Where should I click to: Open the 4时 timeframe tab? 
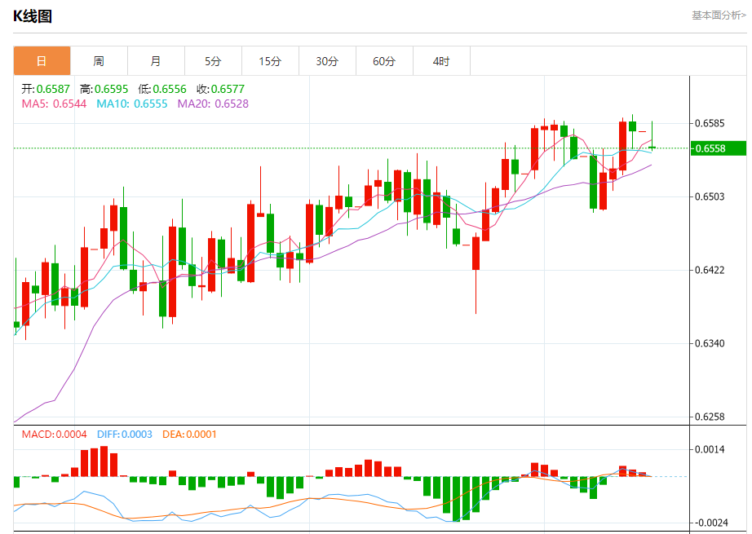click(441, 61)
